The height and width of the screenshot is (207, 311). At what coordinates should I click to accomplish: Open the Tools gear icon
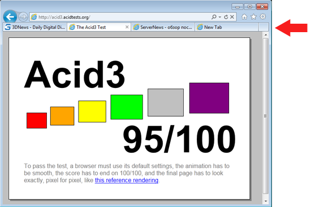click(263, 16)
